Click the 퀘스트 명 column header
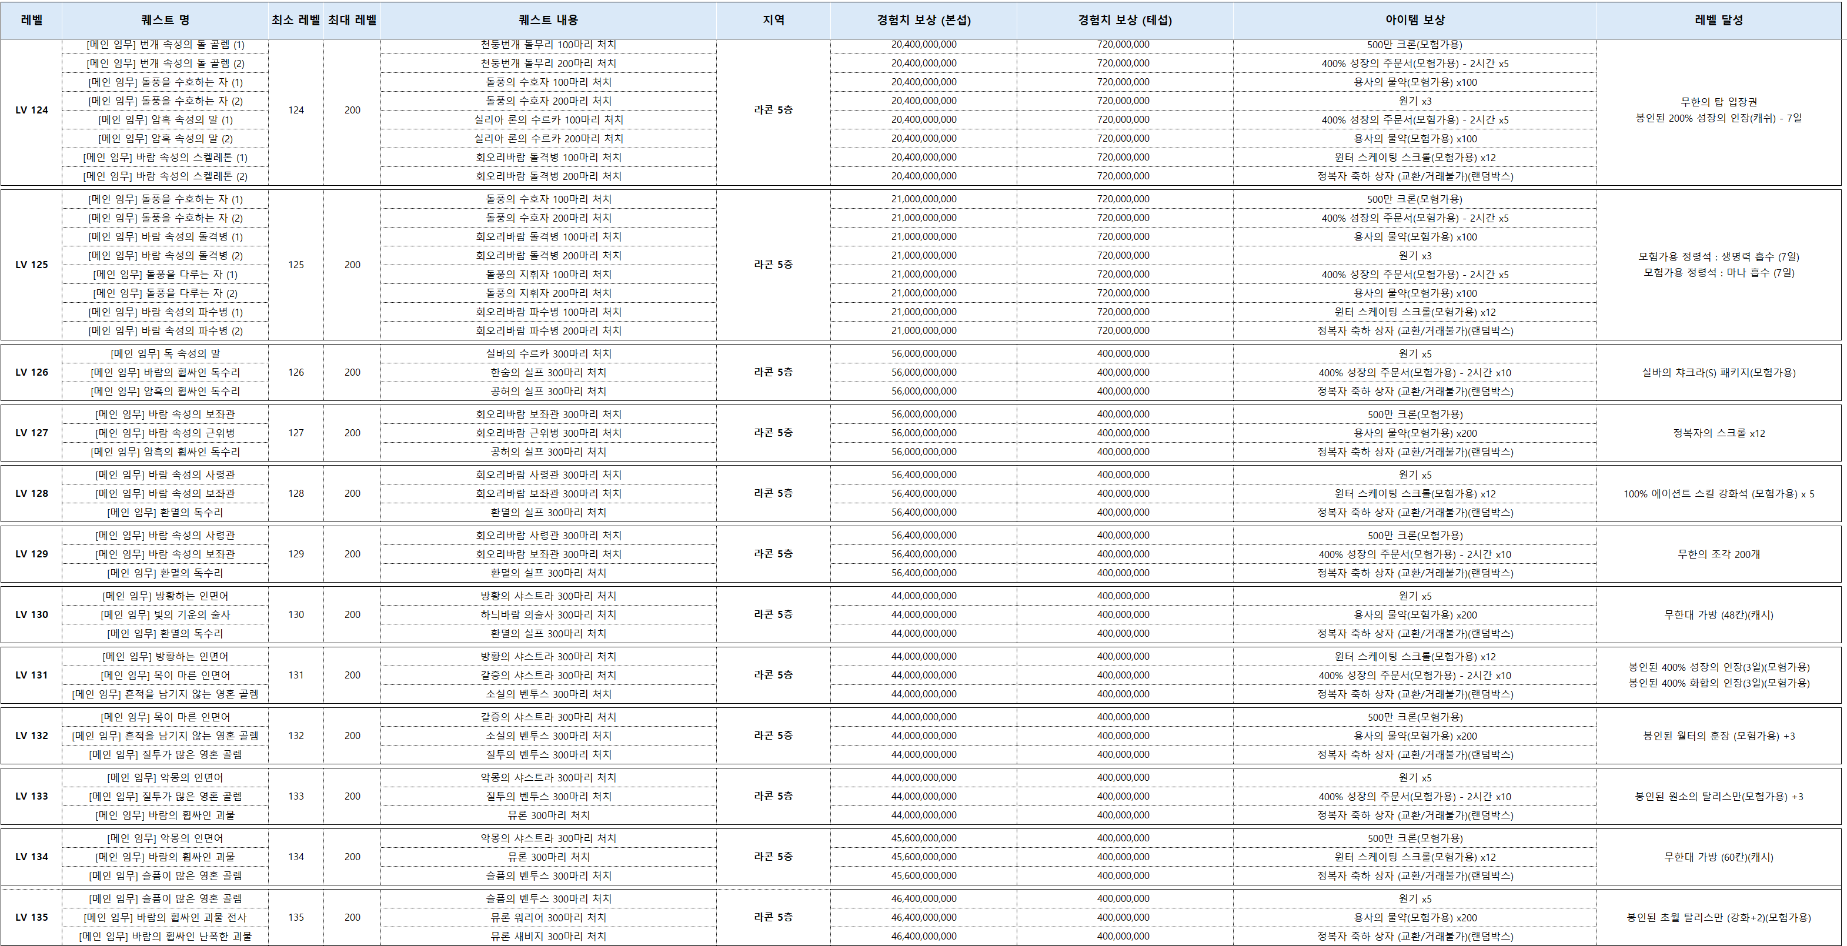Viewport: 1847px width, 946px height. tap(165, 20)
